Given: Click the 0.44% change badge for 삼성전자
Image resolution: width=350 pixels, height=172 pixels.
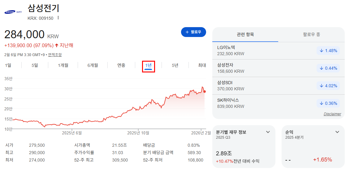Looking at the screenshot, I should (x=328, y=68).
